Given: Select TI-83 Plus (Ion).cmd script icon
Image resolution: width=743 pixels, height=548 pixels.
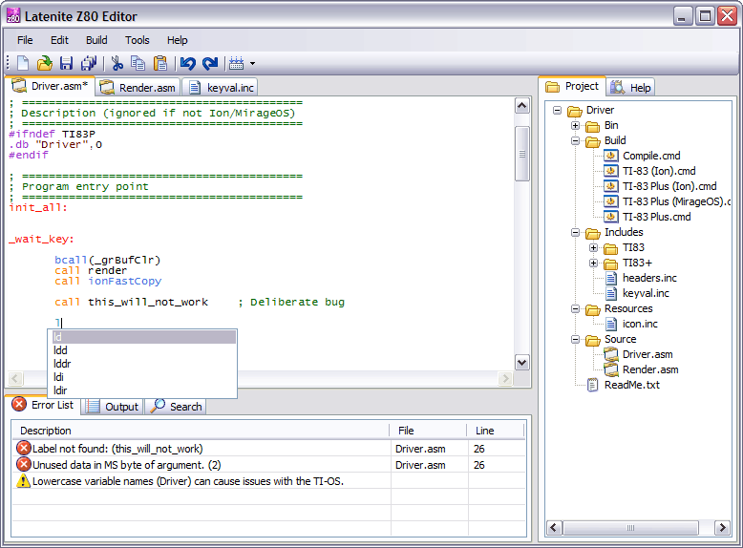Looking at the screenshot, I should [x=611, y=186].
